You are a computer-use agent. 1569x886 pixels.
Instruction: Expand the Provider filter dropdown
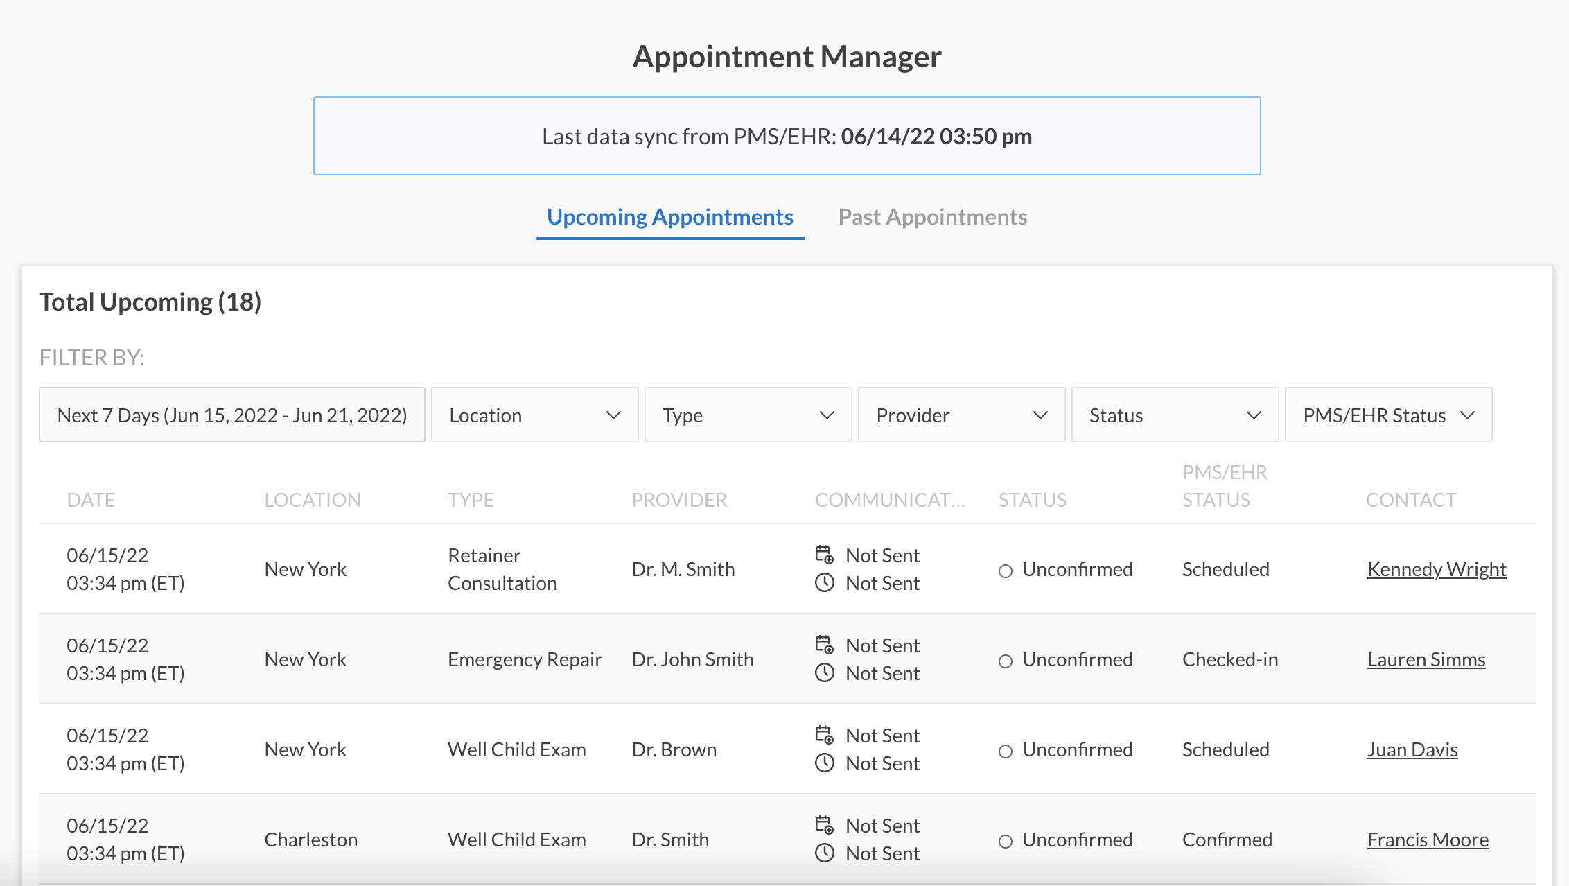tap(961, 415)
